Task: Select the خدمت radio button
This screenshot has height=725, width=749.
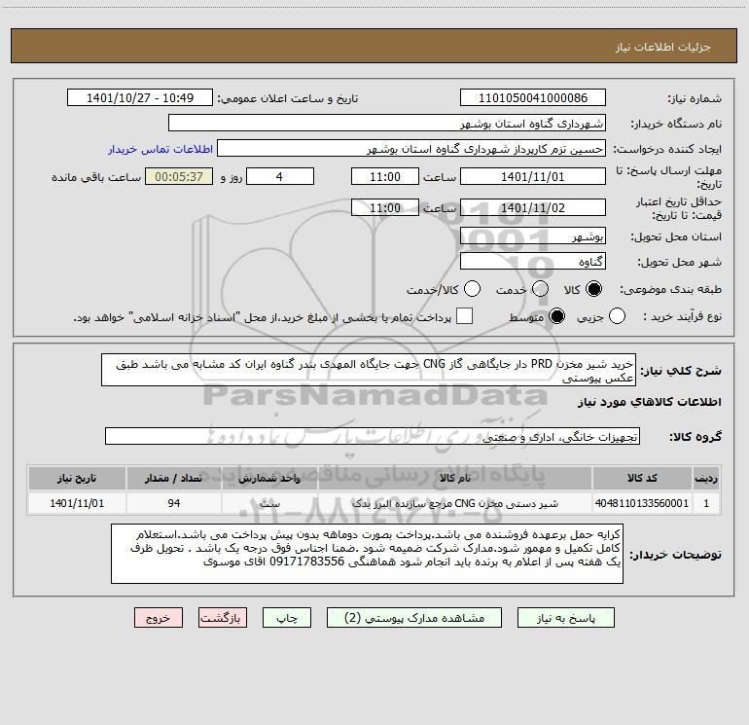Action: [x=540, y=289]
